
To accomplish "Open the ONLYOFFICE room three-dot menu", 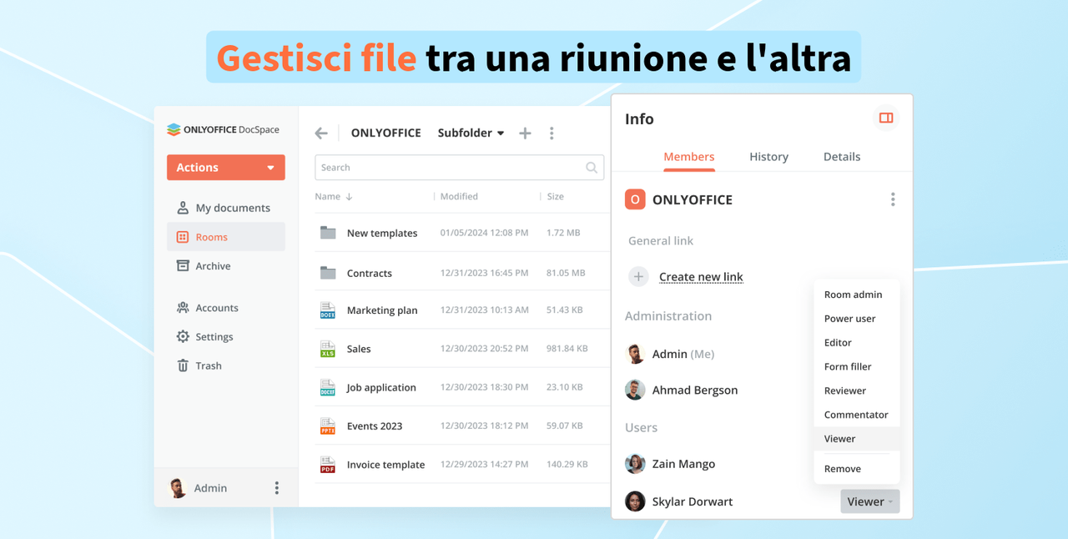I will (x=893, y=199).
